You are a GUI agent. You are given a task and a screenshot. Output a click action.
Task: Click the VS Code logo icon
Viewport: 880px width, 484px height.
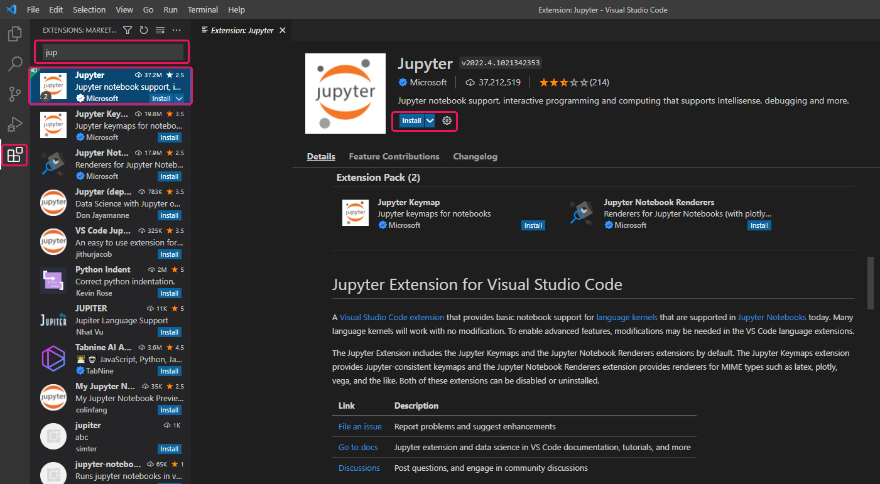point(11,10)
